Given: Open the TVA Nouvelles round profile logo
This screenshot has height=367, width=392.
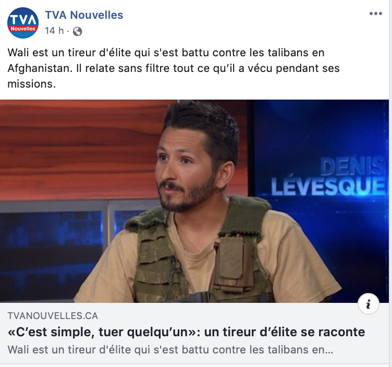Looking at the screenshot, I should pyautogui.click(x=23, y=23).
